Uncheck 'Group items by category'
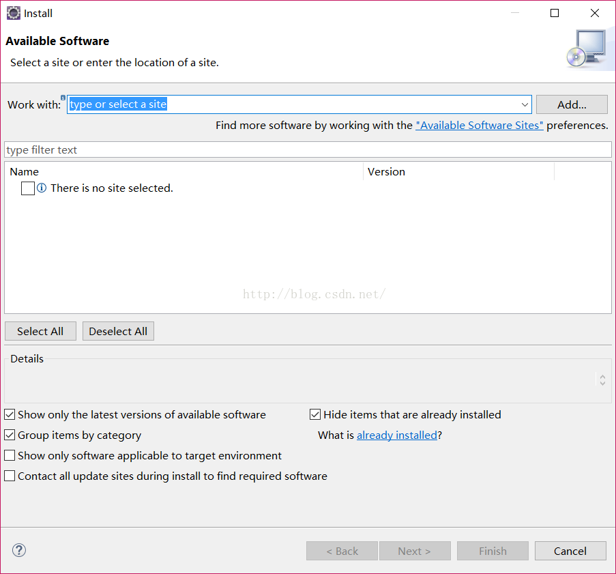Screen dimensions: 616x574 10,435
